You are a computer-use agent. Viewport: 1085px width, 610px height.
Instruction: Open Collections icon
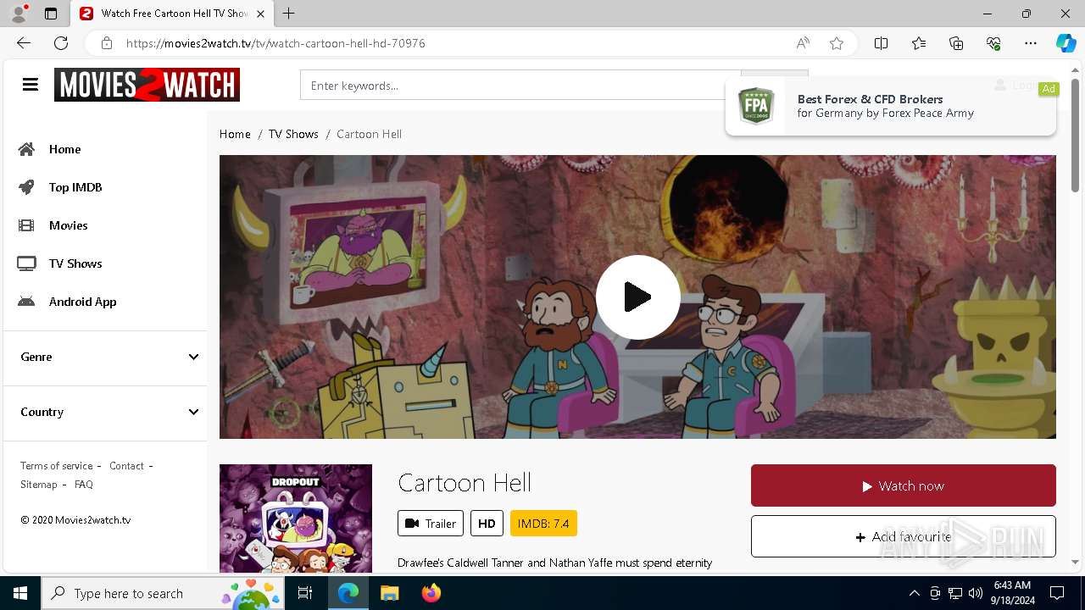point(956,43)
